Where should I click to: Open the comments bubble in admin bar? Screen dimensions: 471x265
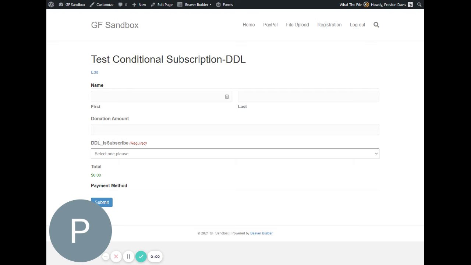[x=123, y=4]
